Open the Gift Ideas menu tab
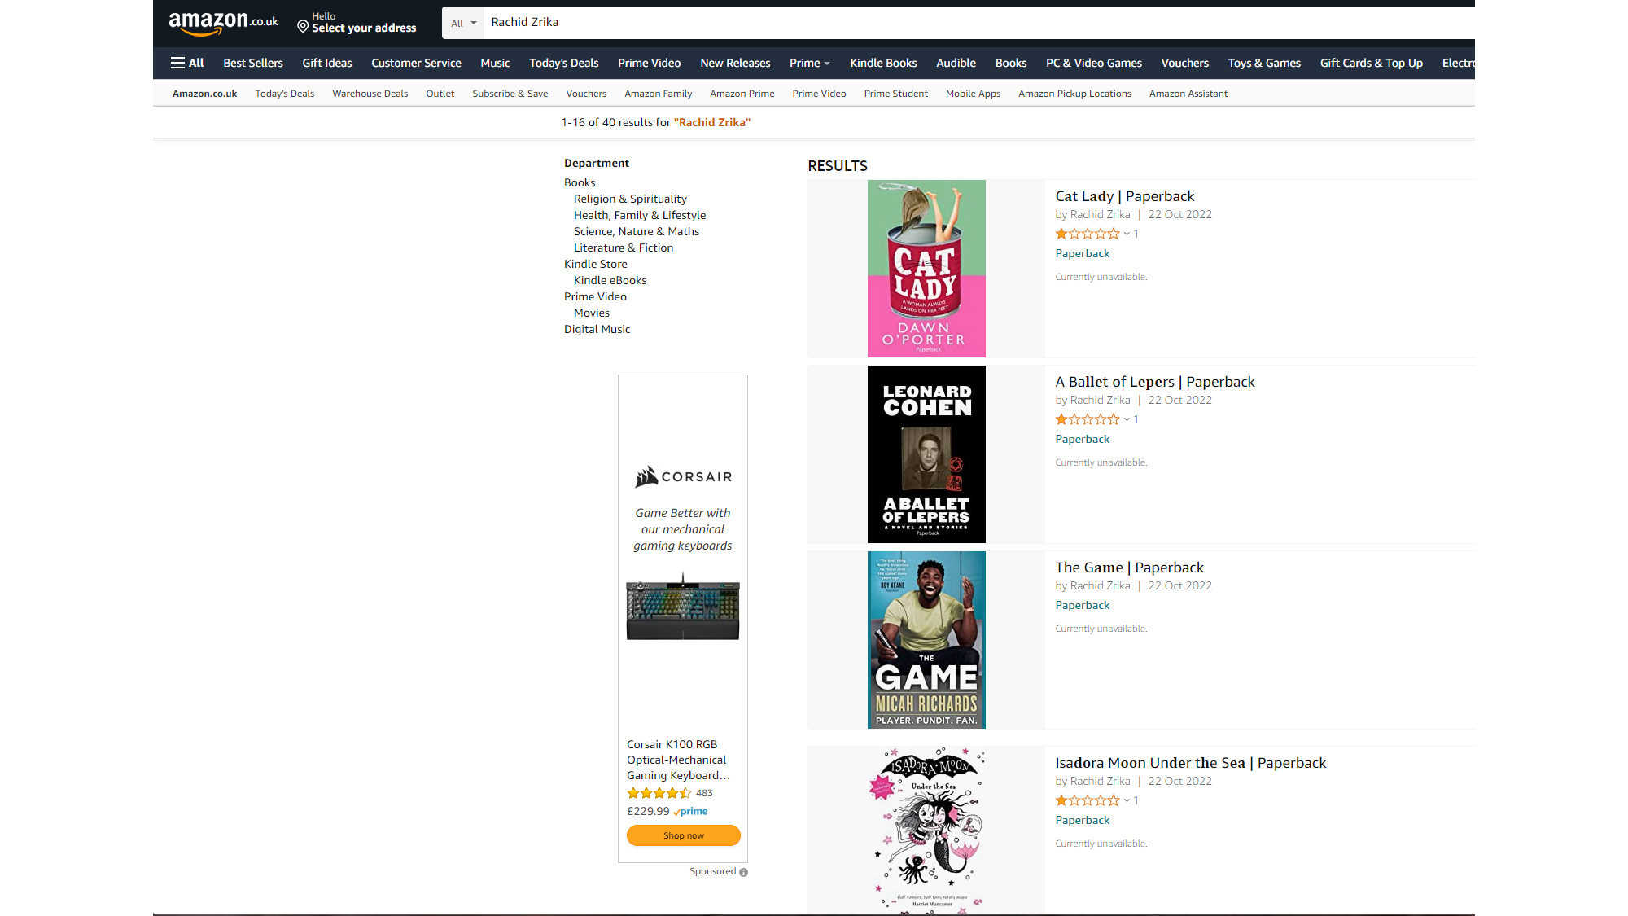 (326, 63)
